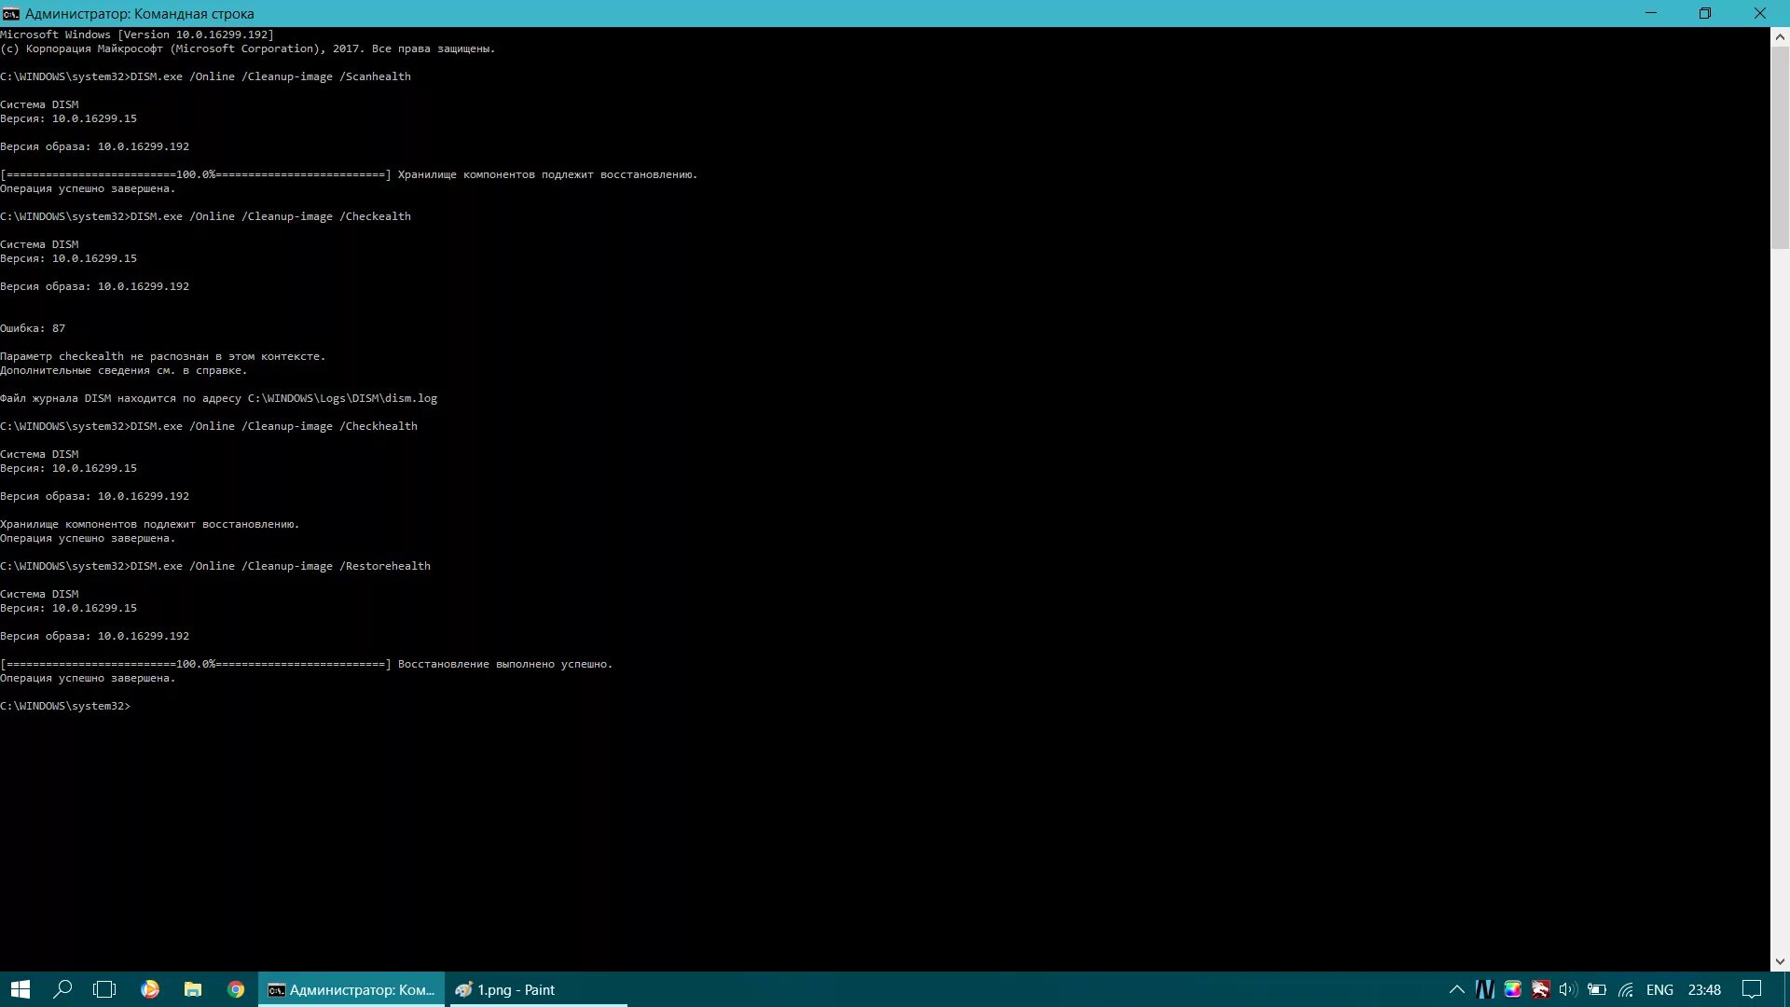Click the /Restorehealth command line
1790x1007 pixels.
click(215, 566)
